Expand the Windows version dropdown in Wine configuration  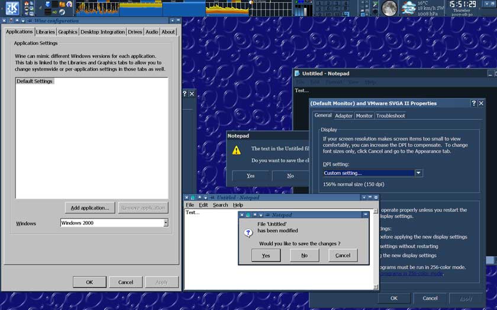click(166, 223)
